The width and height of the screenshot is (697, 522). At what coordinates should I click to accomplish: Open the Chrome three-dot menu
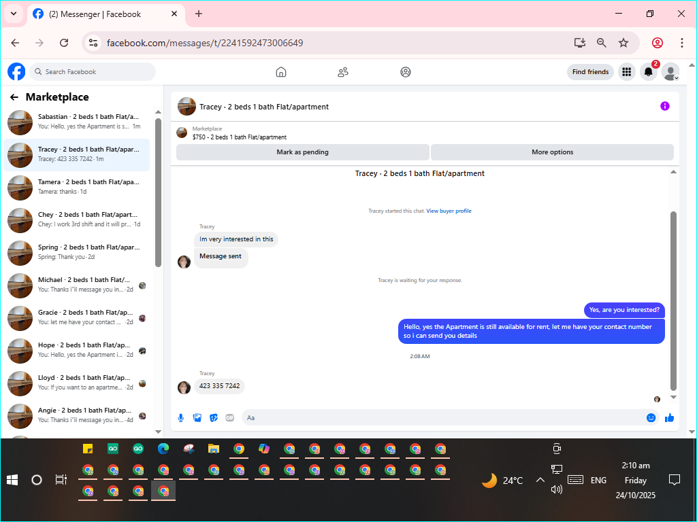coord(681,43)
